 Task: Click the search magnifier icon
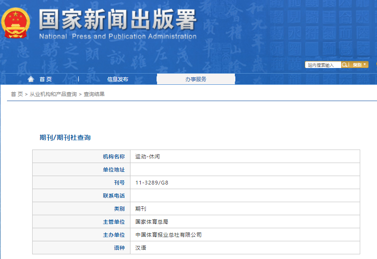click(x=344, y=65)
